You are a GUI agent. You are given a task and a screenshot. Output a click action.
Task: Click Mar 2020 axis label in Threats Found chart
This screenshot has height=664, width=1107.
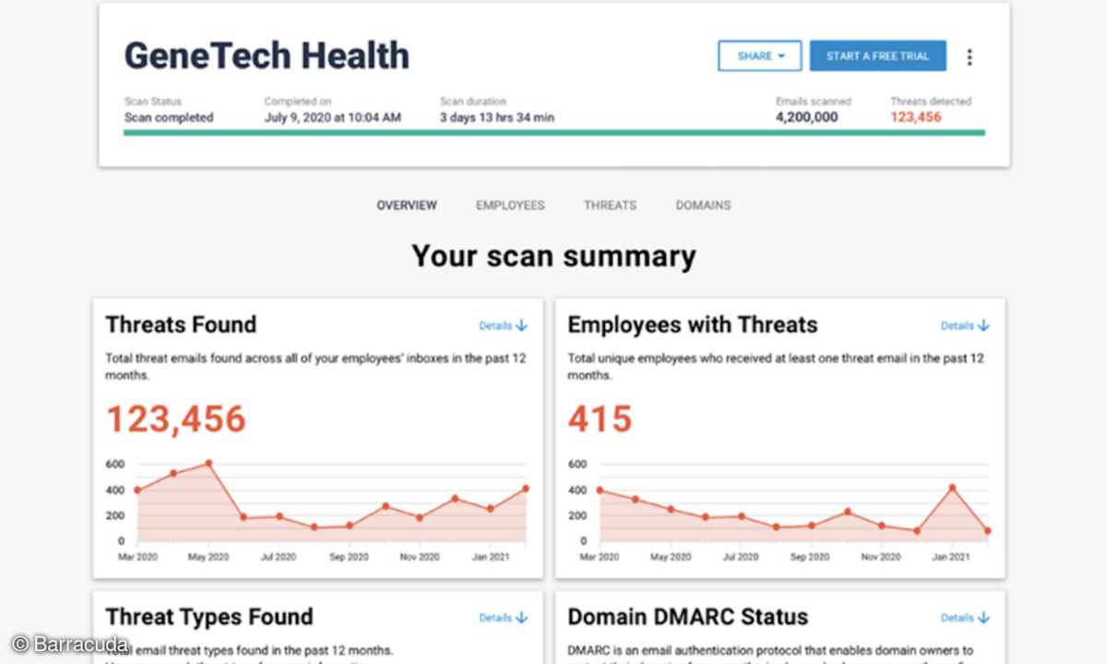point(137,557)
